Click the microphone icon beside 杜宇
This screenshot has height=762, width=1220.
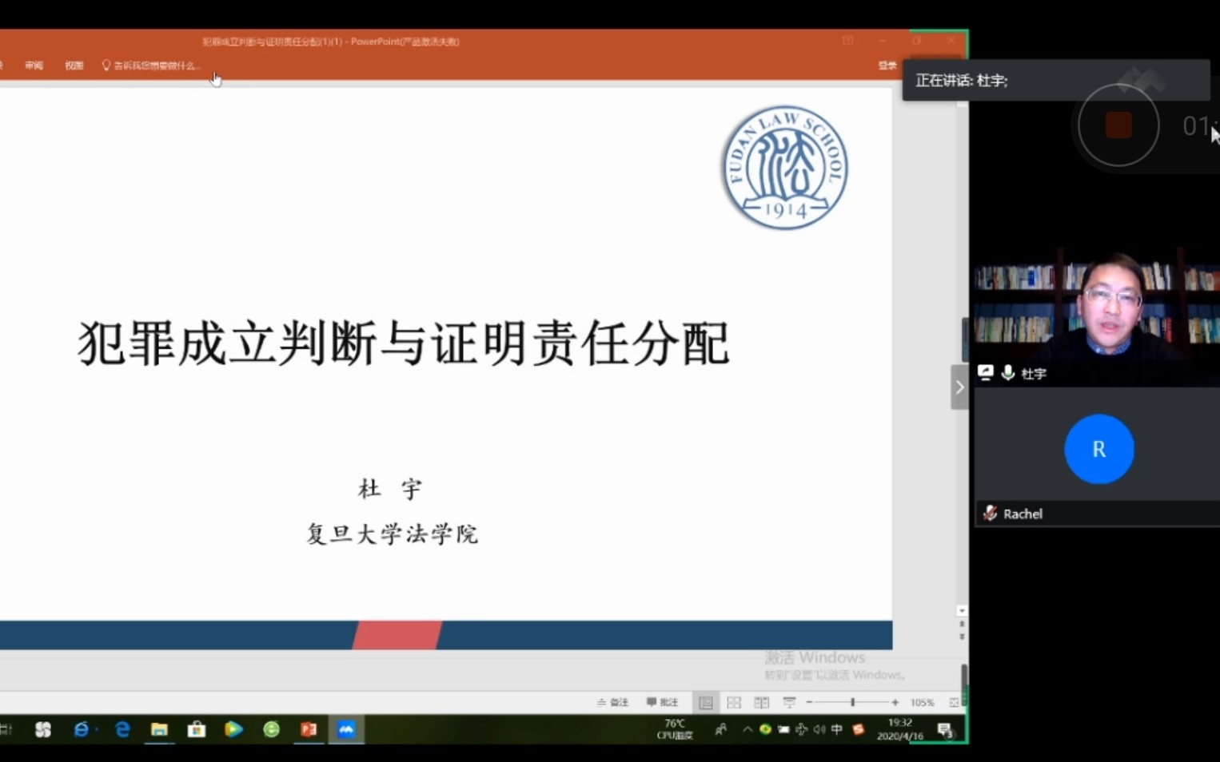(x=1008, y=373)
